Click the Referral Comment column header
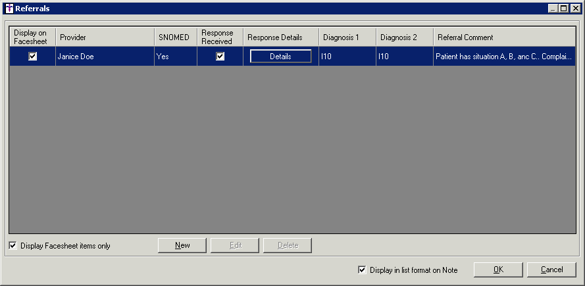The height and width of the screenshot is (286, 585). click(x=503, y=37)
